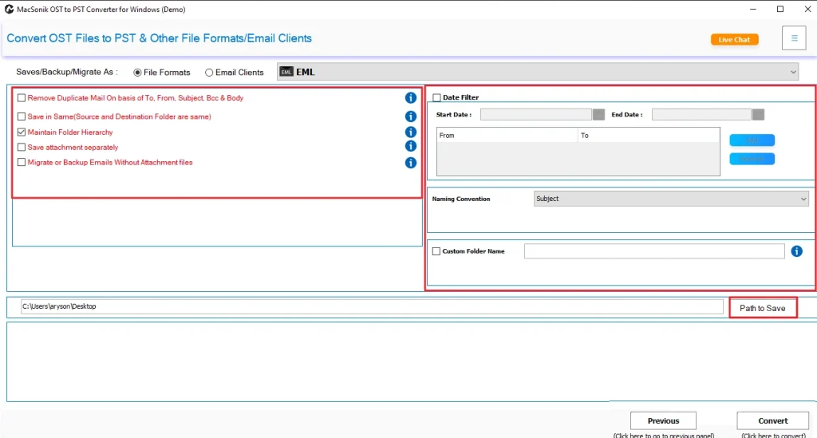Select the Email Clients radio button

pyautogui.click(x=209, y=73)
